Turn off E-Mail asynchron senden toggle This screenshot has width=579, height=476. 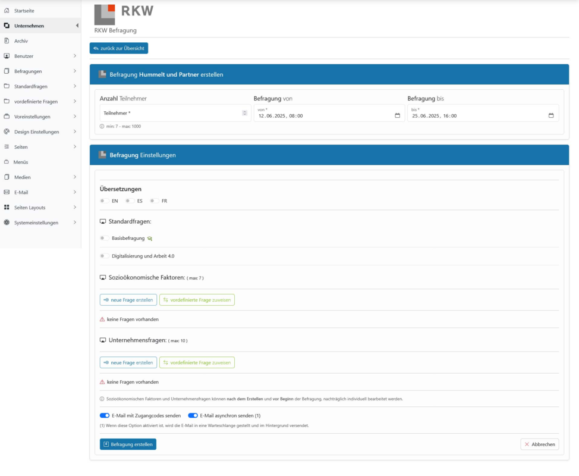click(193, 416)
